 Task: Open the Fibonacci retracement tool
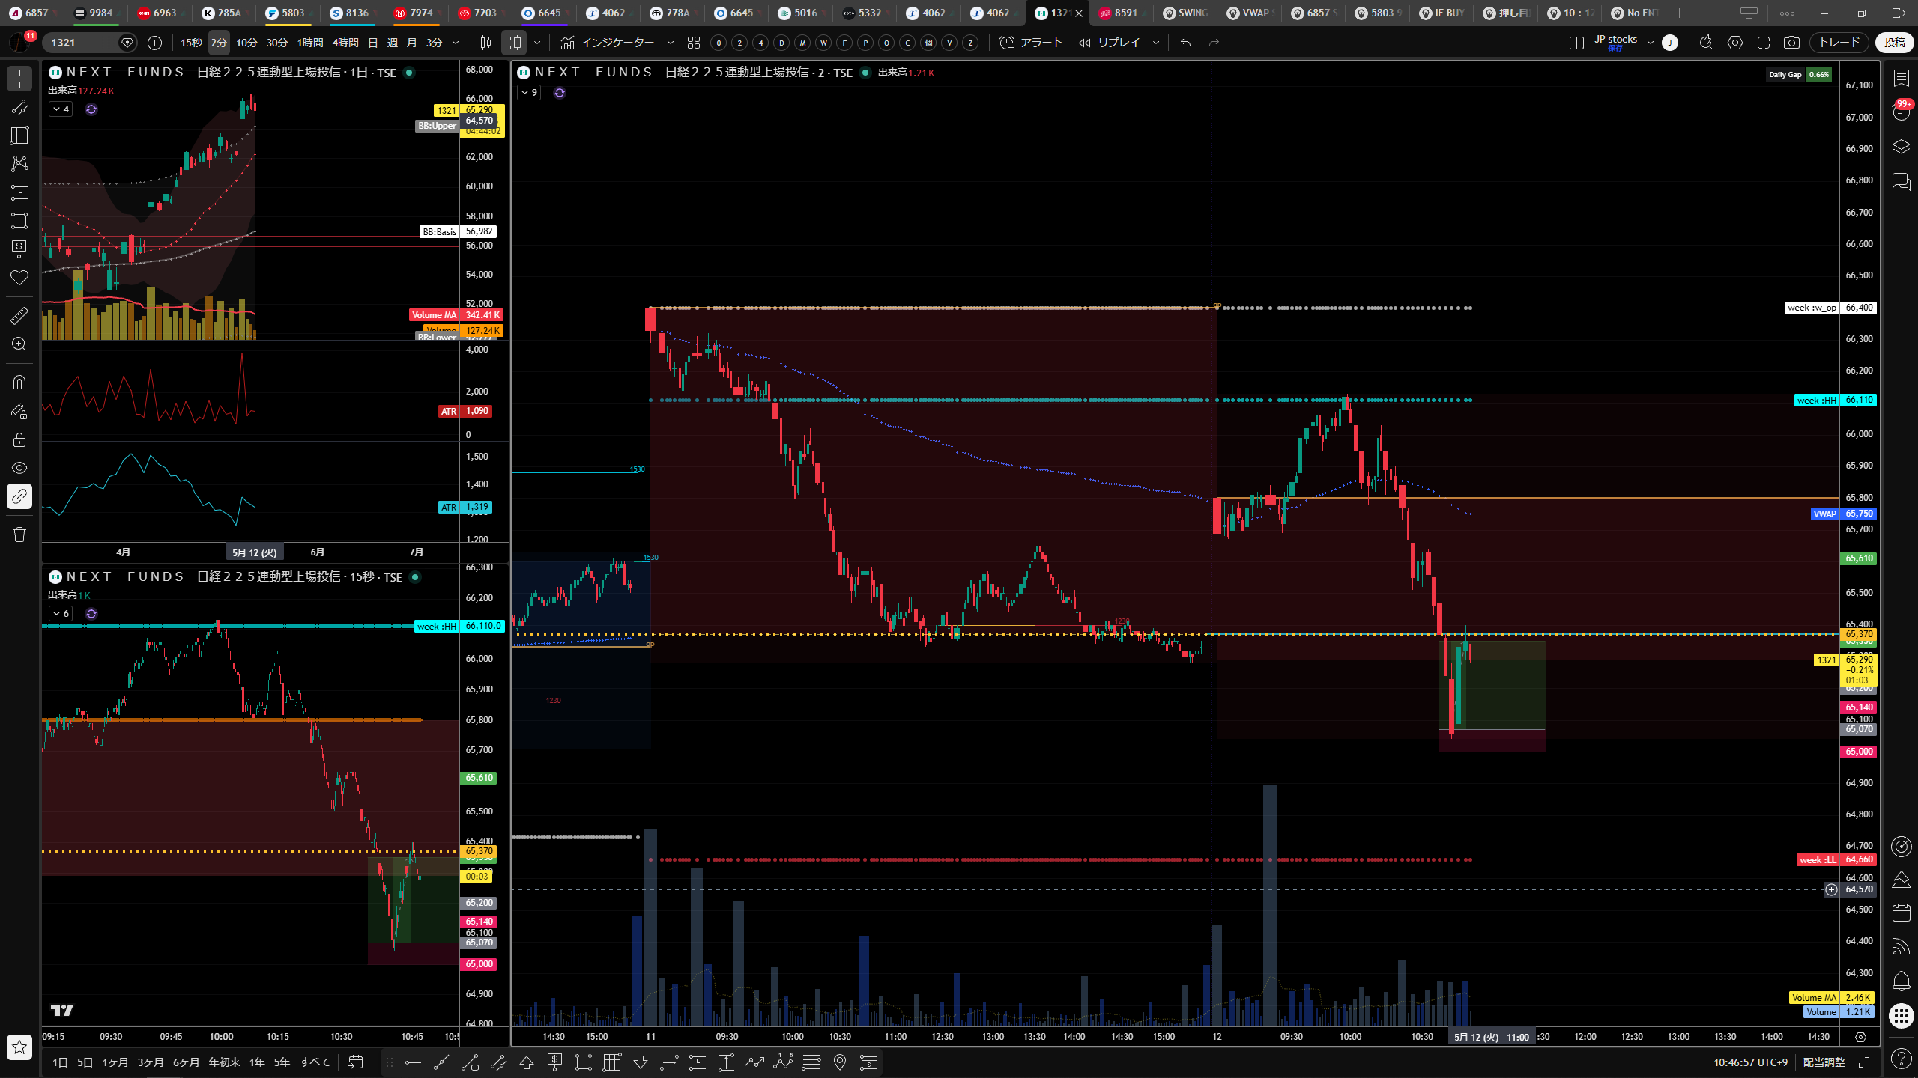pyautogui.click(x=19, y=135)
